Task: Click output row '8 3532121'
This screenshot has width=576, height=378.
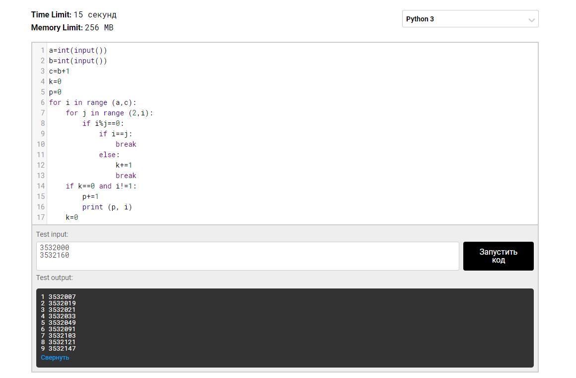Action: [59, 342]
